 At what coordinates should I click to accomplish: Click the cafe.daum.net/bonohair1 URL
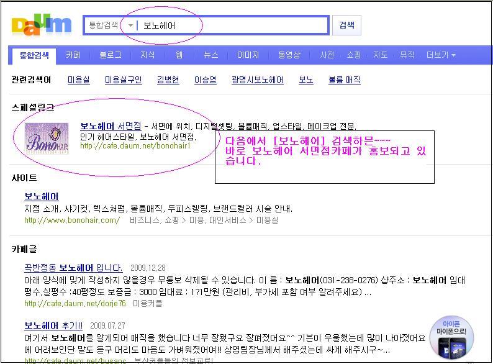point(135,146)
